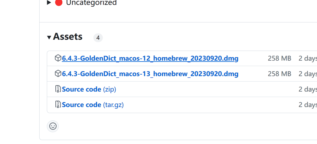
Task: Click the Uncategorized section label
Action: tap(91, 3)
